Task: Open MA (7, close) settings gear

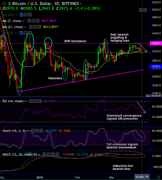Action: (x=33, y=21)
